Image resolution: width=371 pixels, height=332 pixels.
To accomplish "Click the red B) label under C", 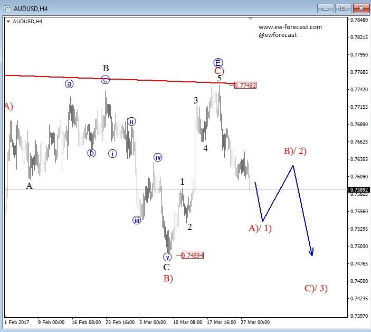I will pyautogui.click(x=168, y=279).
